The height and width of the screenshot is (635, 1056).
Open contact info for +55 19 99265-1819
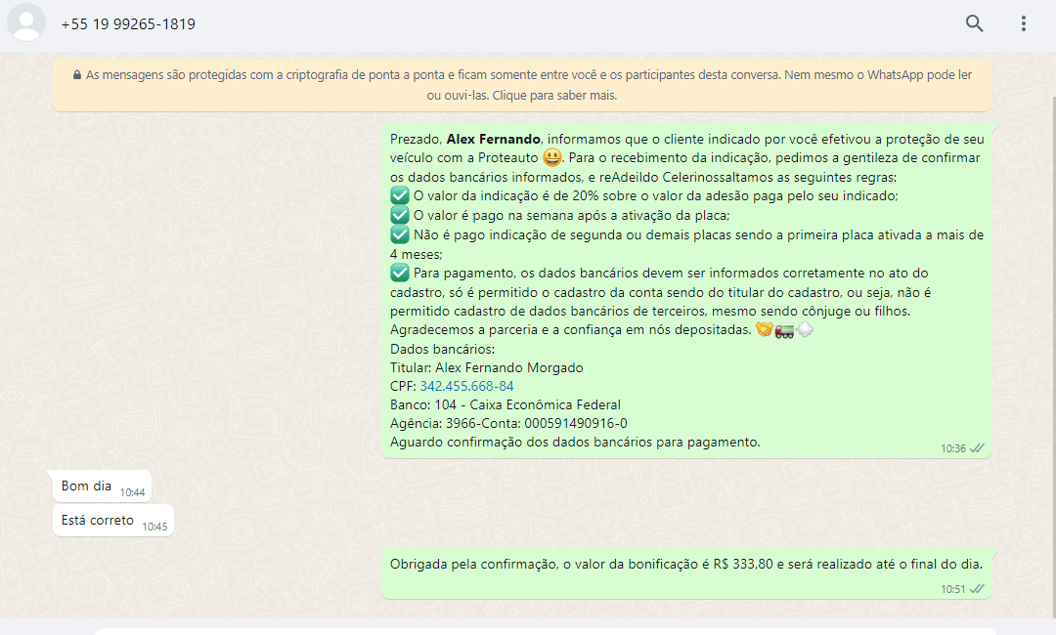(128, 24)
